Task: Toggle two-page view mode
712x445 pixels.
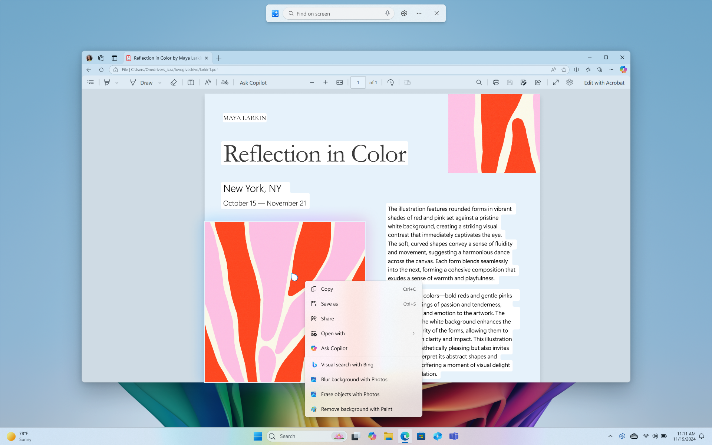Action: click(x=408, y=82)
